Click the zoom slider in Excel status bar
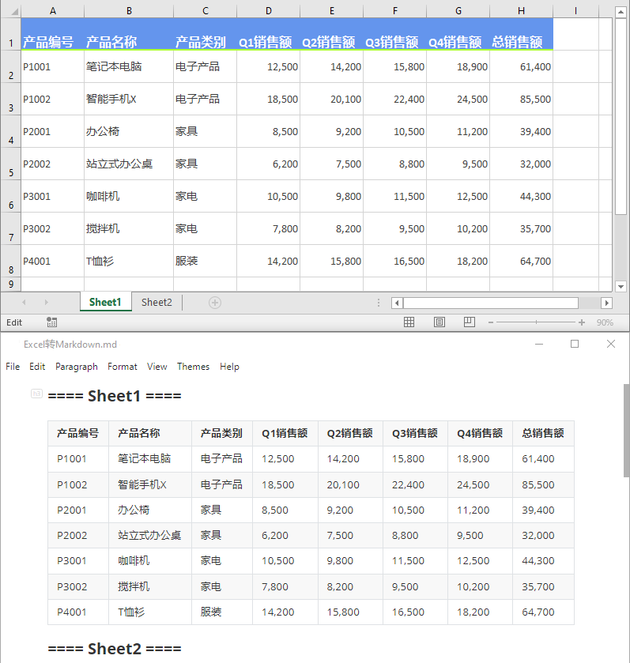This screenshot has height=663, width=630. pyautogui.click(x=536, y=322)
